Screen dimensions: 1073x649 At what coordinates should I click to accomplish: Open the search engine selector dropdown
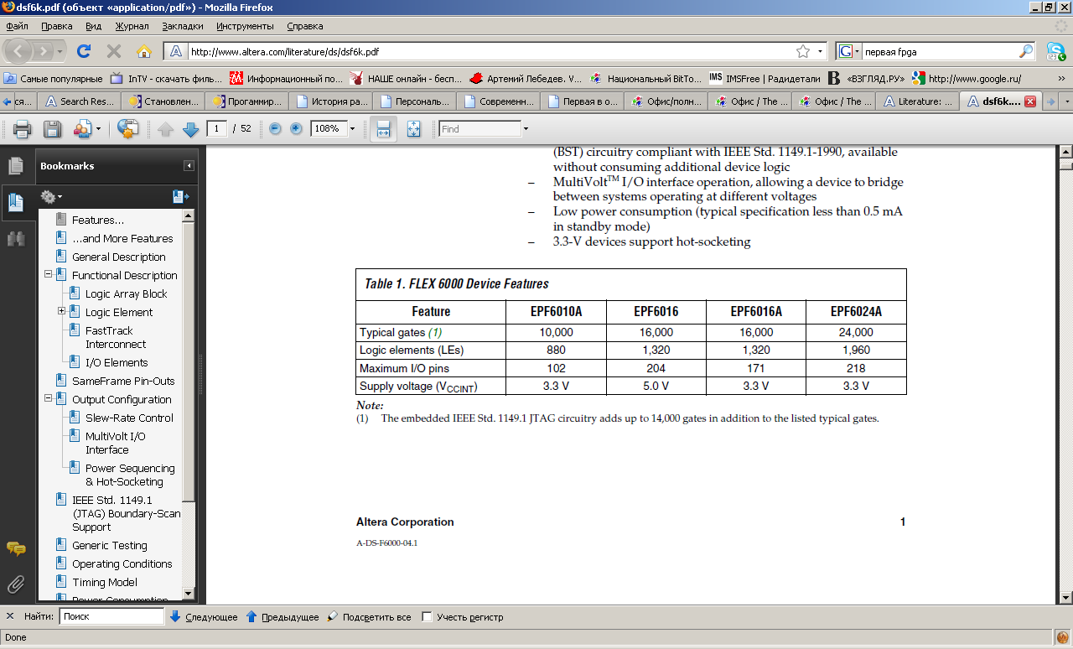(849, 51)
